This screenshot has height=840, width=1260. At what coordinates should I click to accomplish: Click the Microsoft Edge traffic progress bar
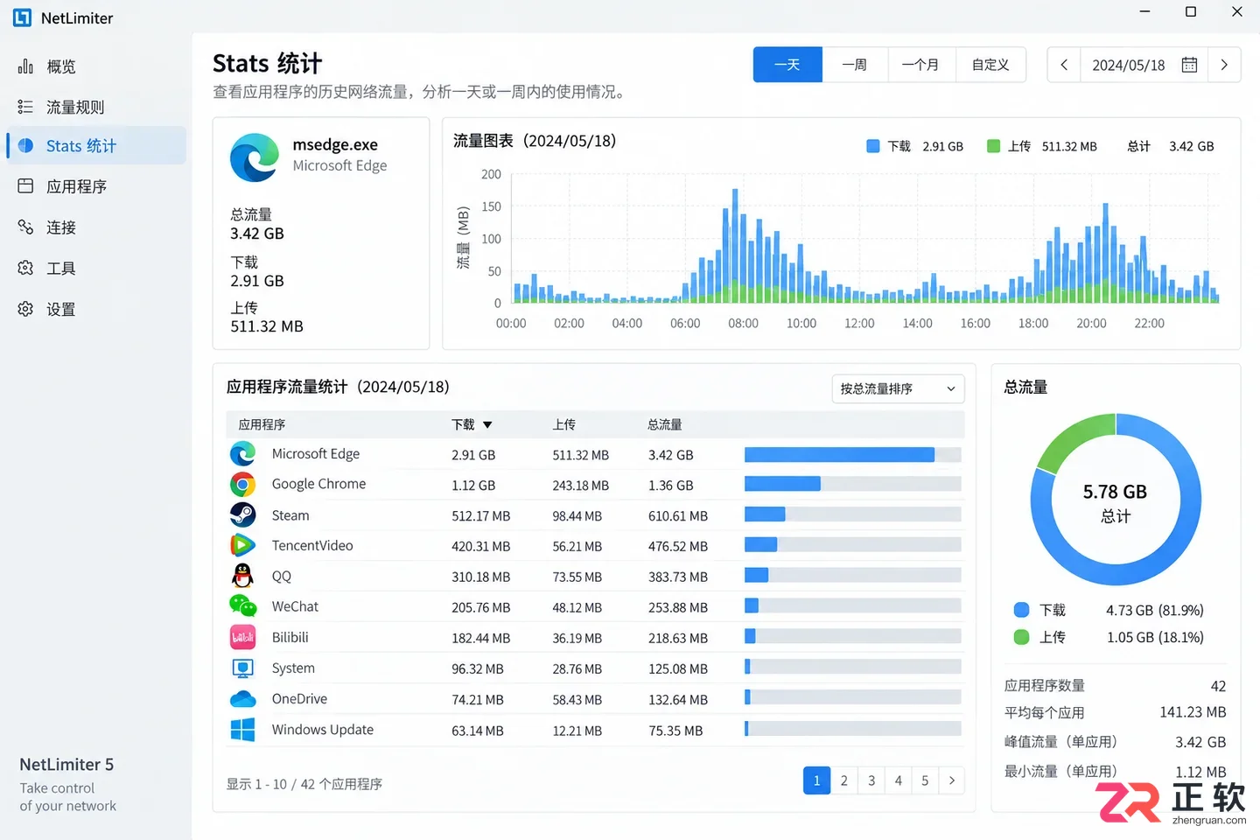click(x=853, y=455)
